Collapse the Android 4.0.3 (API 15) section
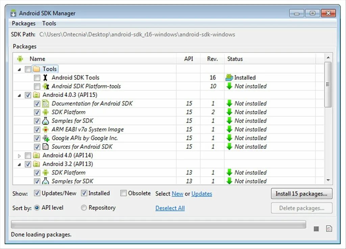Screen dimensions: 346x249 click(x=19, y=95)
